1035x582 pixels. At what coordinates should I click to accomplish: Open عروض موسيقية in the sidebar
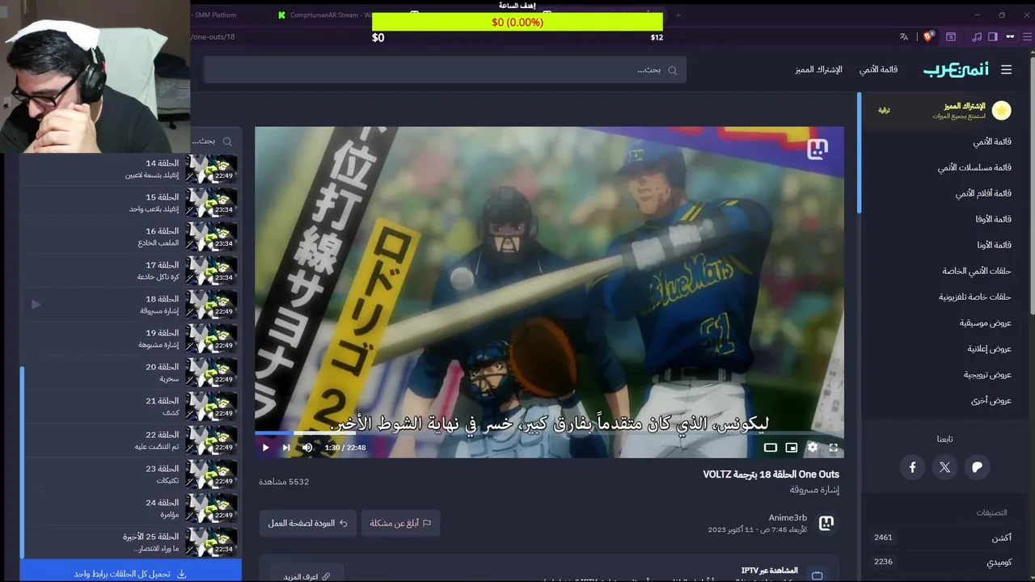[986, 323]
